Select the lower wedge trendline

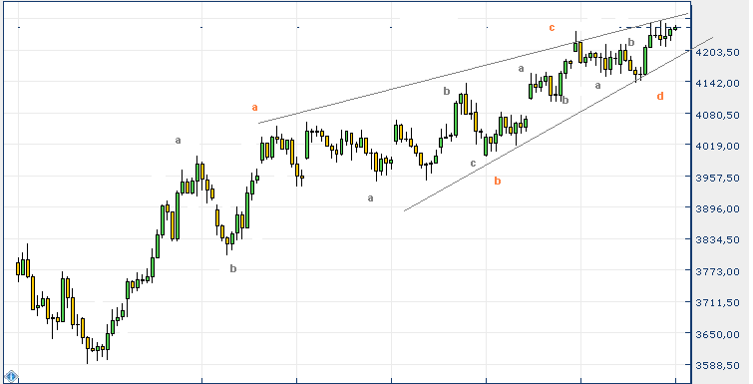click(x=559, y=124)
